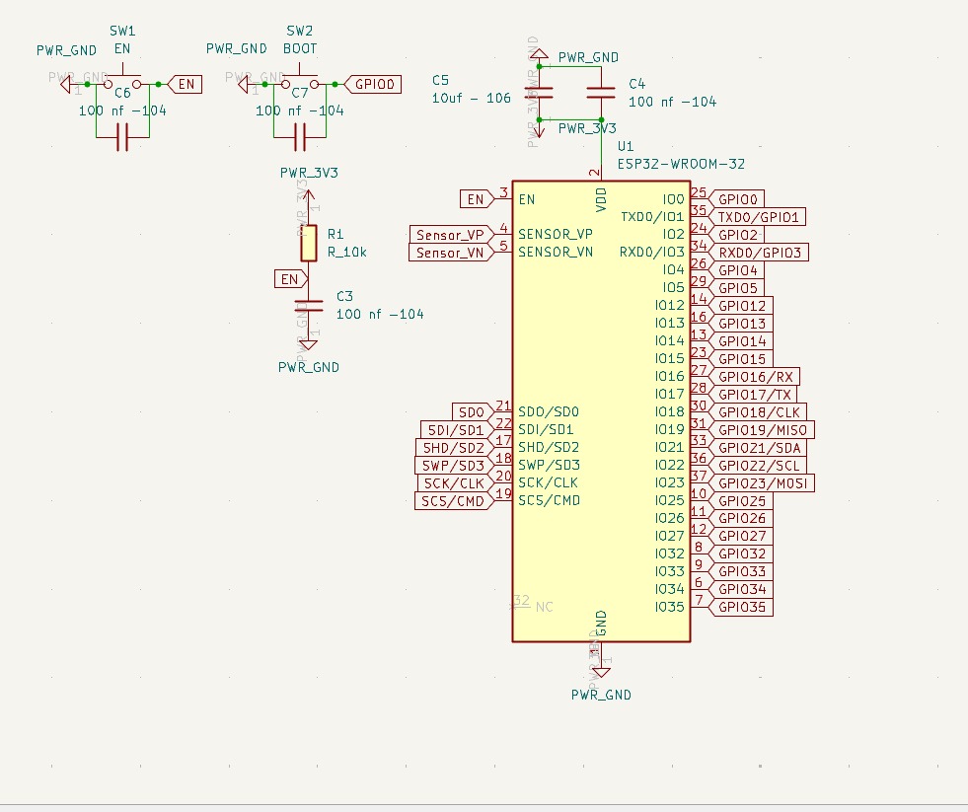Click the GPIO13 label

(740, 324)
